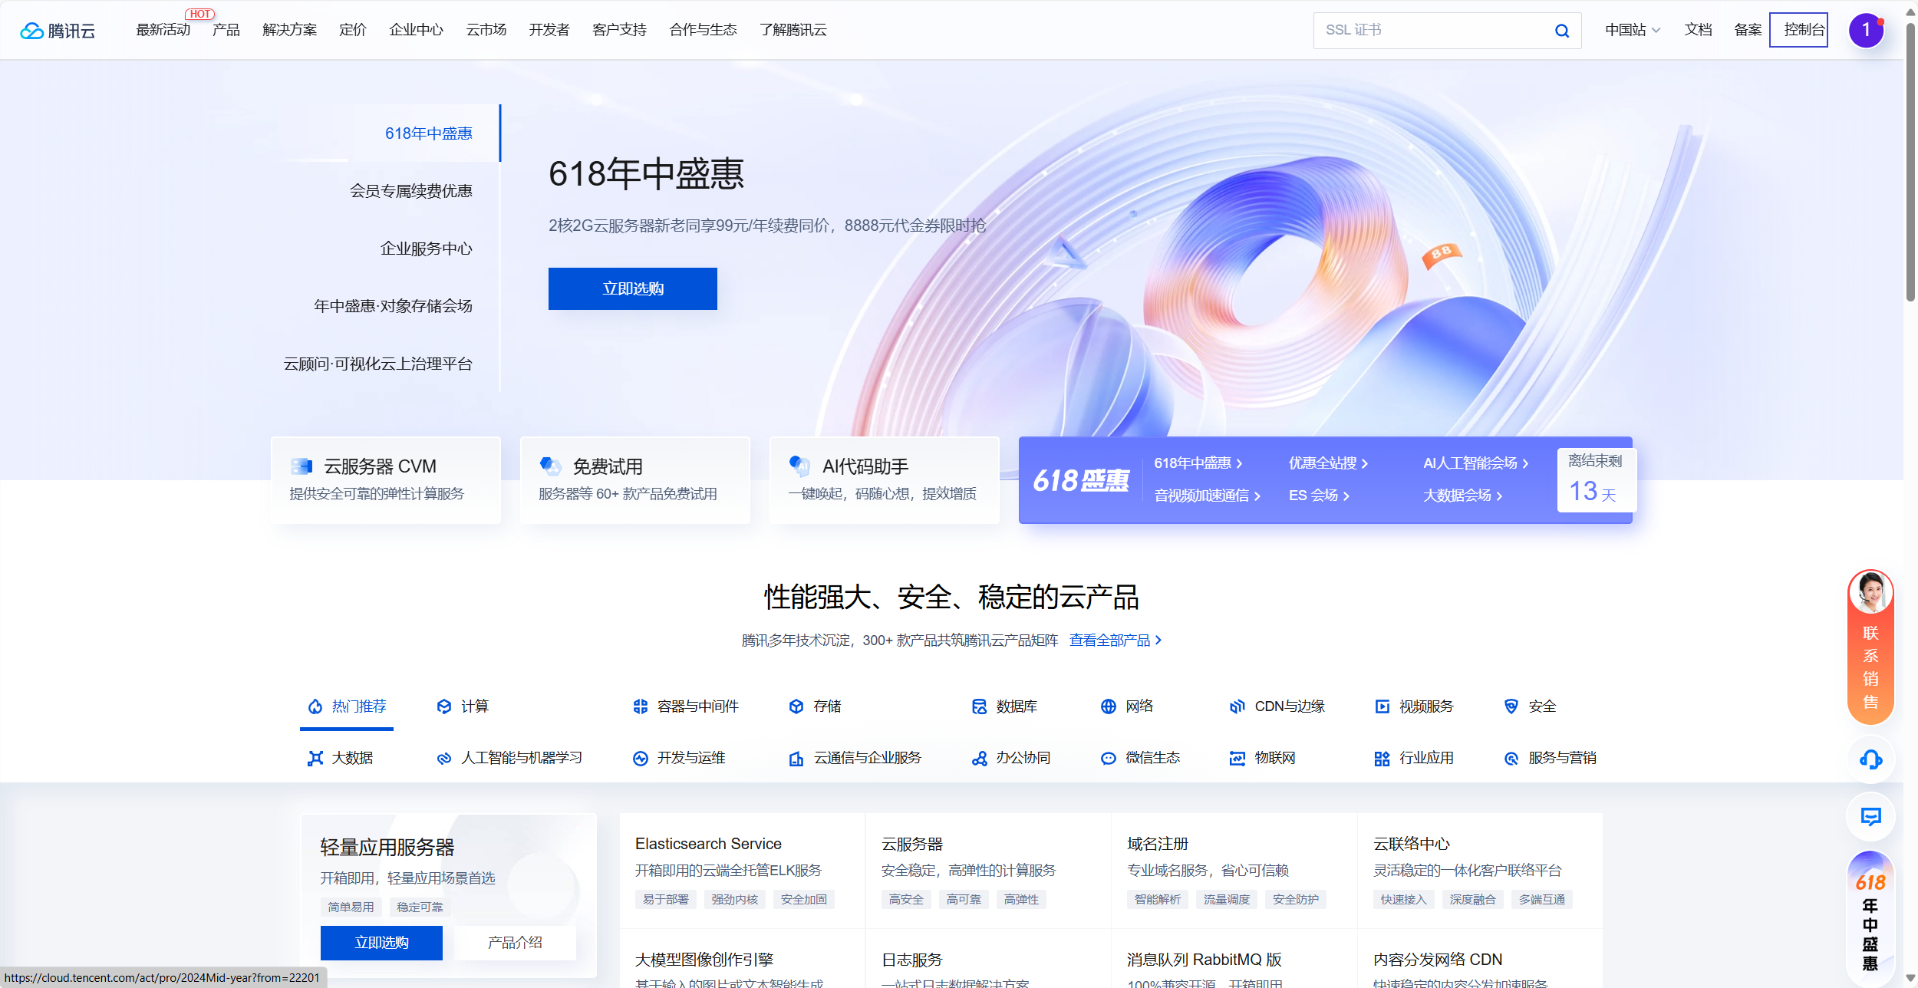Open the 定价 navigation item
The image size is (1918, 988).
pos(353,30)
